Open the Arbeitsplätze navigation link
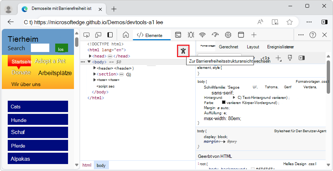The width and height of the screenshot is (333, 171). pos(55,73)
